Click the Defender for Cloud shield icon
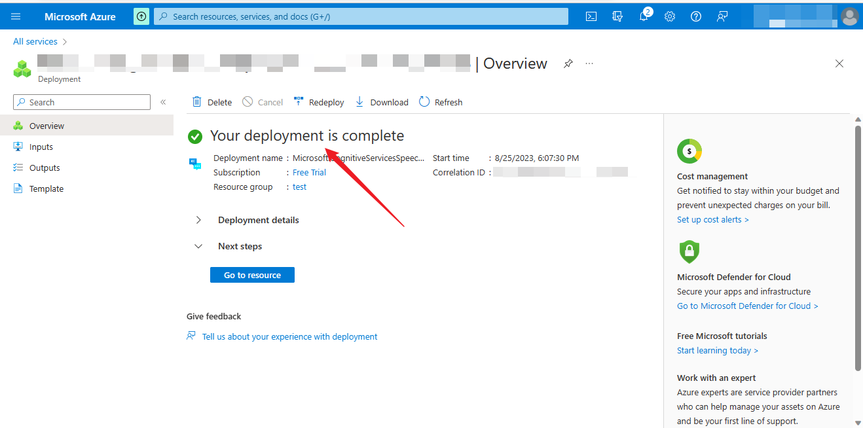Viewport: 863px width, 428px height. tap(689, 251)
